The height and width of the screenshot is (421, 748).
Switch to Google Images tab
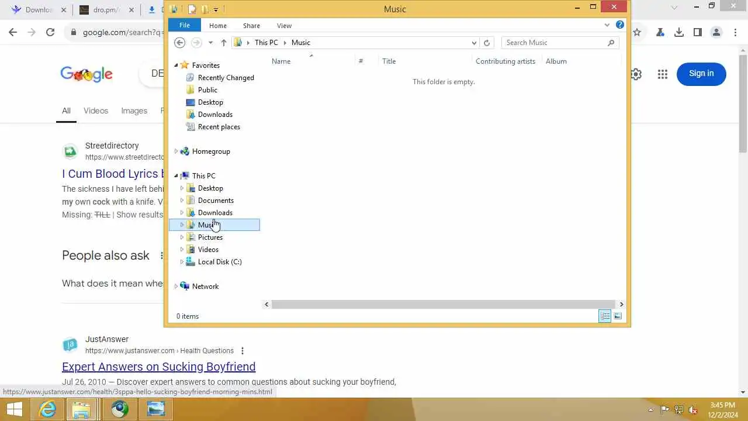[134, 111]
